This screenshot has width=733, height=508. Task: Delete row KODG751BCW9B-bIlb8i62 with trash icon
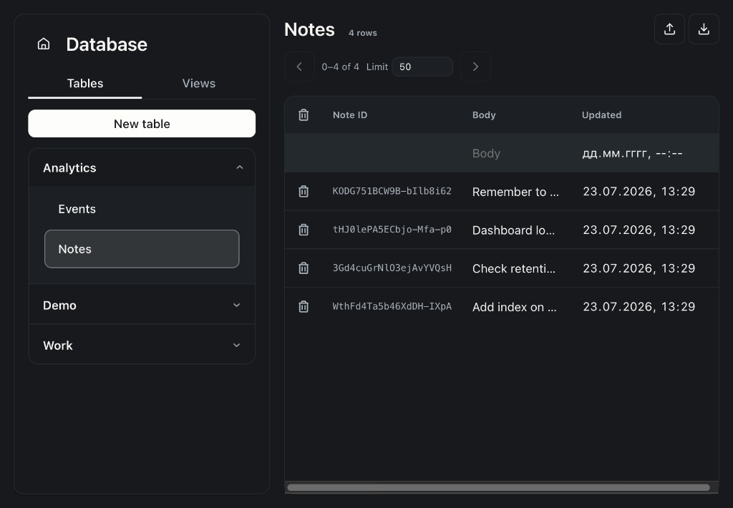pos(304,191)
